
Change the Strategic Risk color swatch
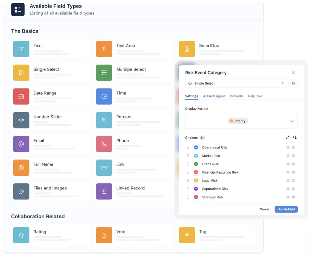pos(196,197)
